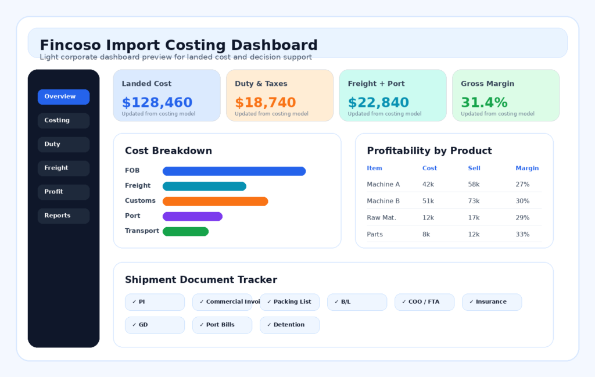Open the Freight sidebar section
The height and width of the screenshot is (377, 595).
pyautogui.click(x=63, y=168)
